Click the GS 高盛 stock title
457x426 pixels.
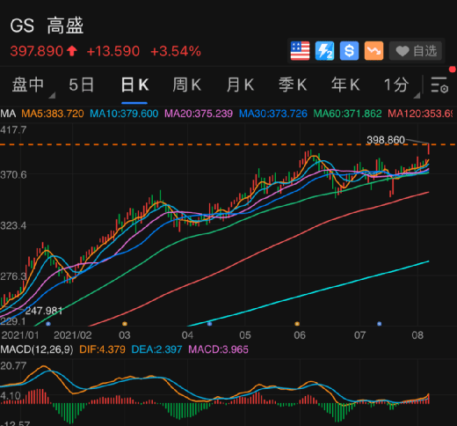(x=47, y=26)
